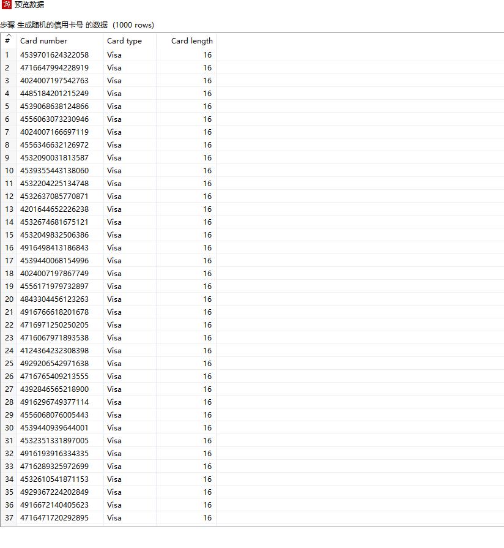Select card number 4556068076005443
Image resolution: width=504 pixels, height=548 pixels.
pos(54,415)
